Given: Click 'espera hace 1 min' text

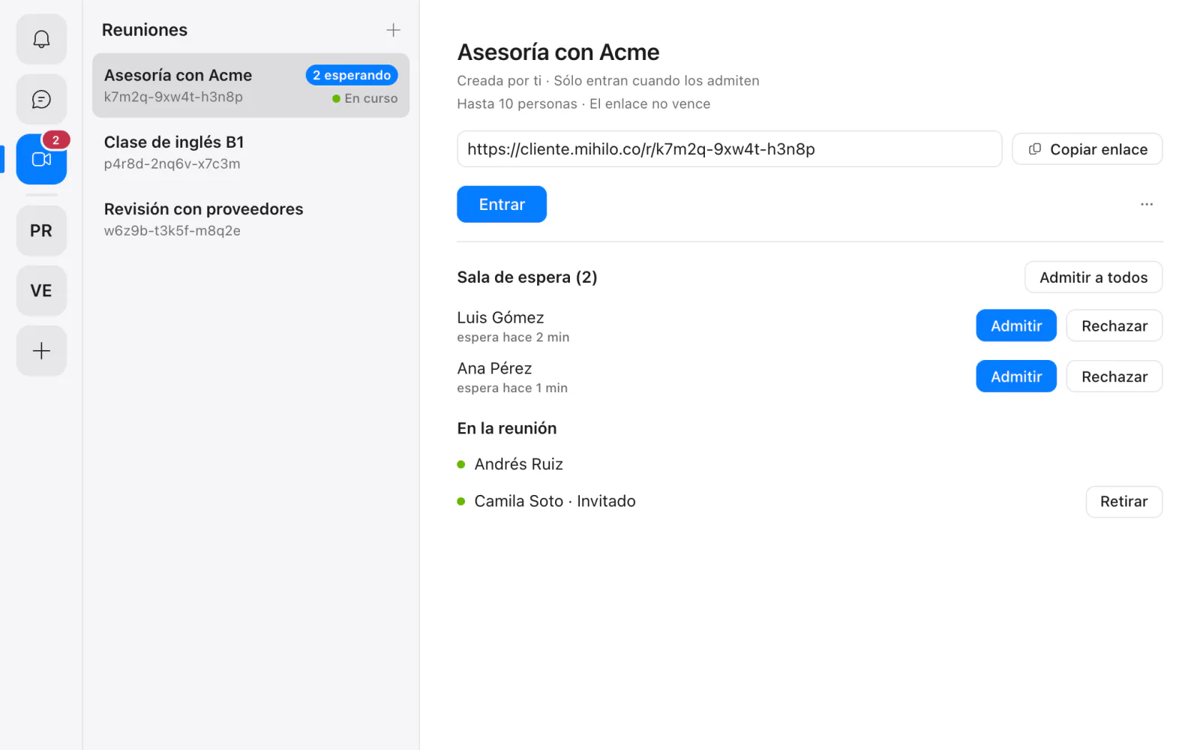Looking at the screenshot, I should tap(512, 388).
